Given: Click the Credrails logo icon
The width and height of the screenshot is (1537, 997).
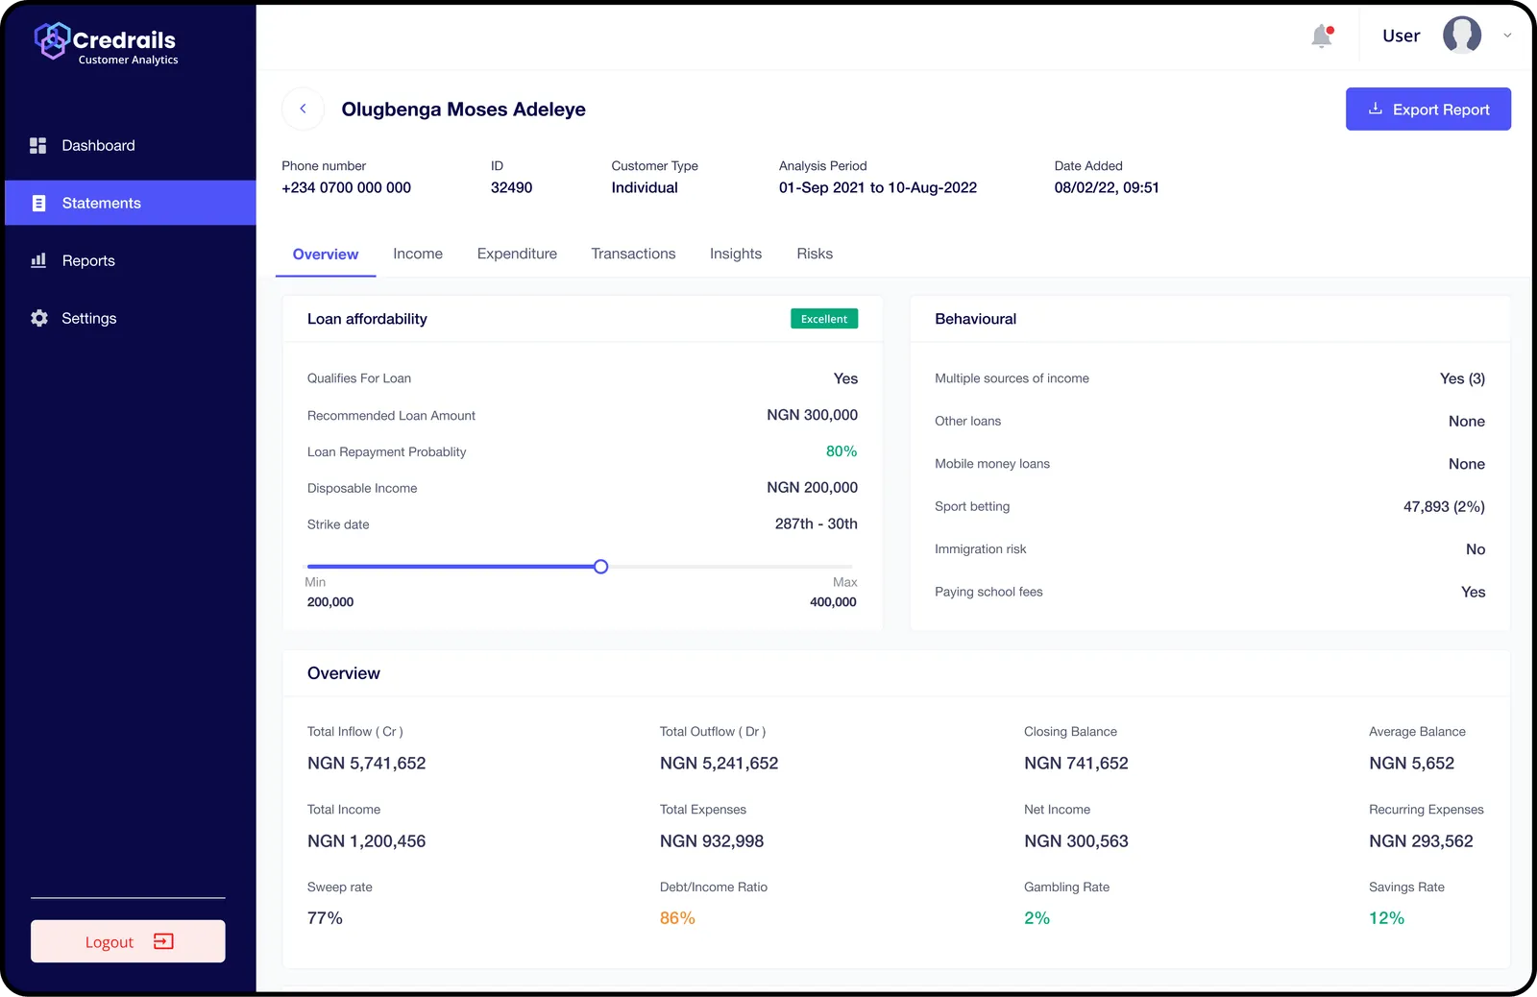Looking at the screenshot, I should (52, 40).
